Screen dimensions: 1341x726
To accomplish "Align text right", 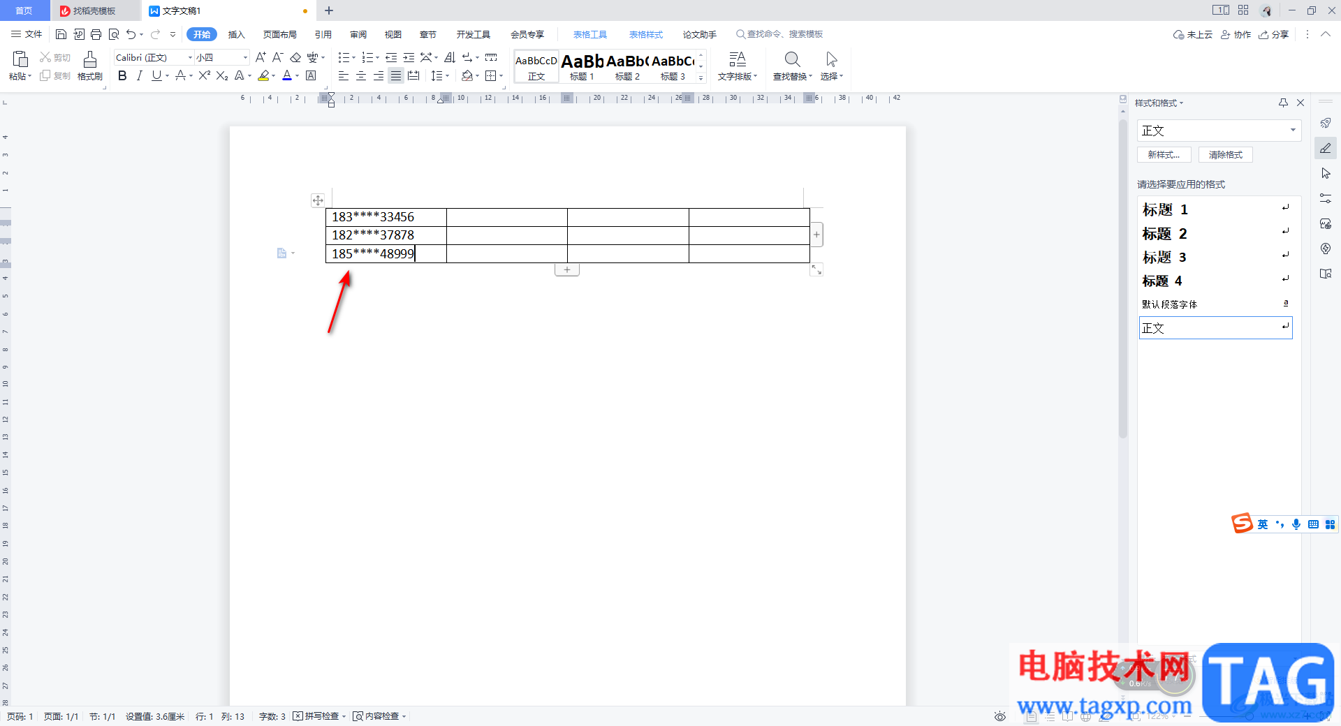I will [378, 75].
